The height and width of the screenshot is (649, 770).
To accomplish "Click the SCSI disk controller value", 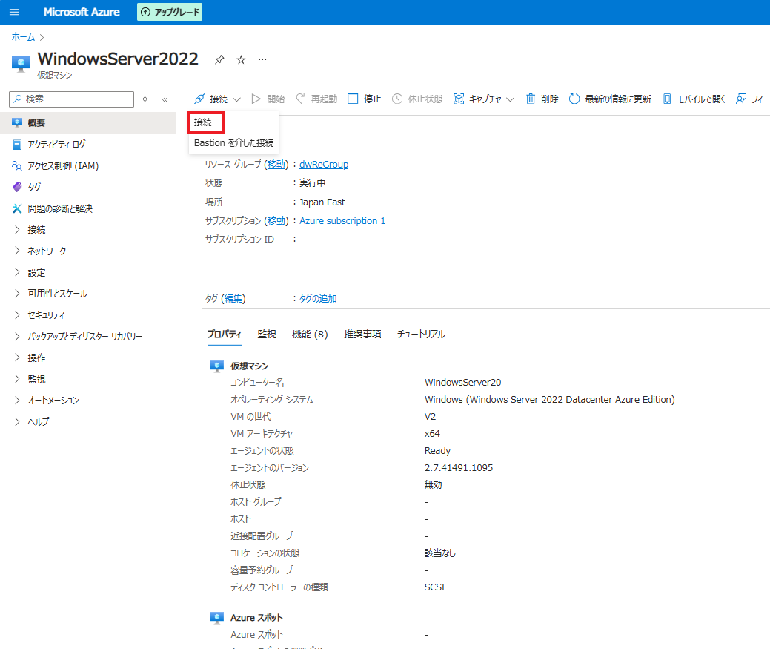I will coord(434,587).
